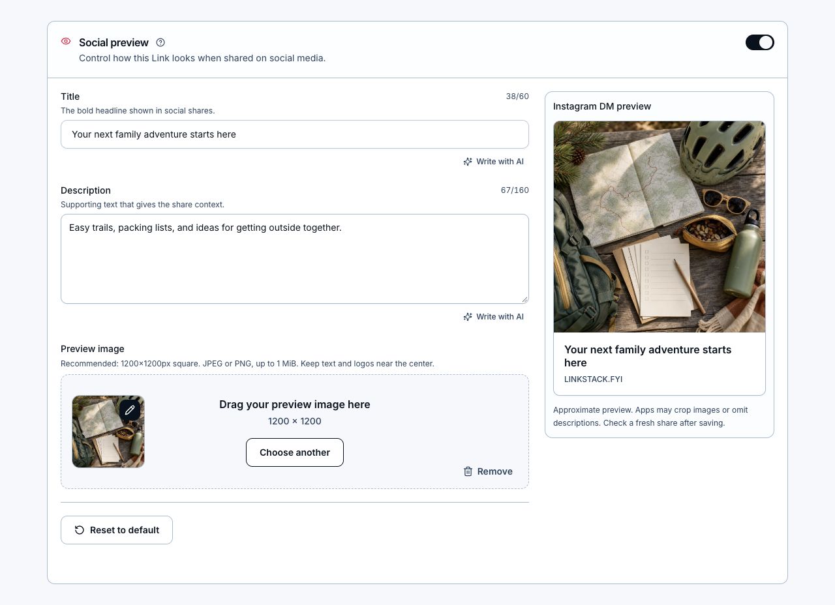
Task: Click the Supporting text helper line under Description
Action: [142, 205]
